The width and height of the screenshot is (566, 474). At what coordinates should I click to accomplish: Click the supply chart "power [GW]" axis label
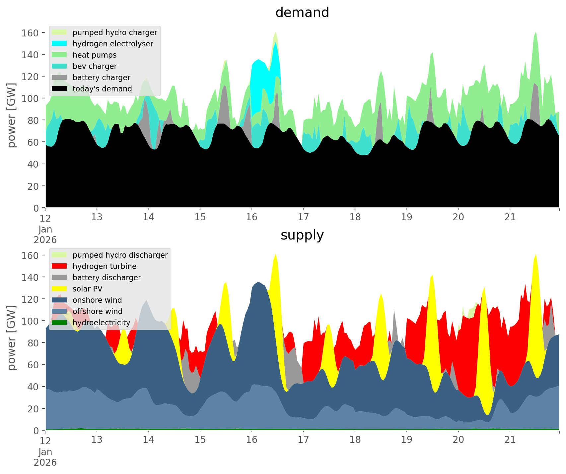[11, 338]
